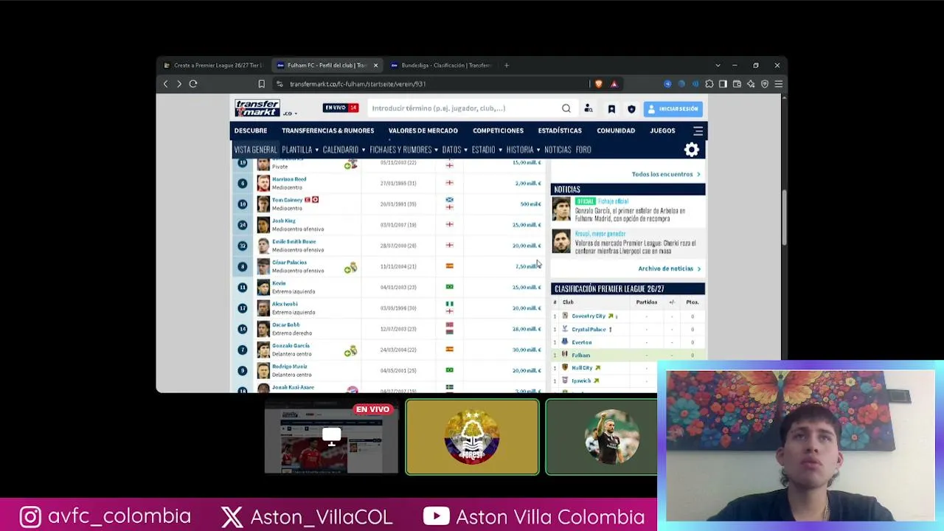Toggle the browser sidebar panel
This screenshot has height=531, width=944.
point(723,84)
